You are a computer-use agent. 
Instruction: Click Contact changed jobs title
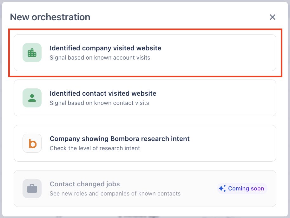85,184
